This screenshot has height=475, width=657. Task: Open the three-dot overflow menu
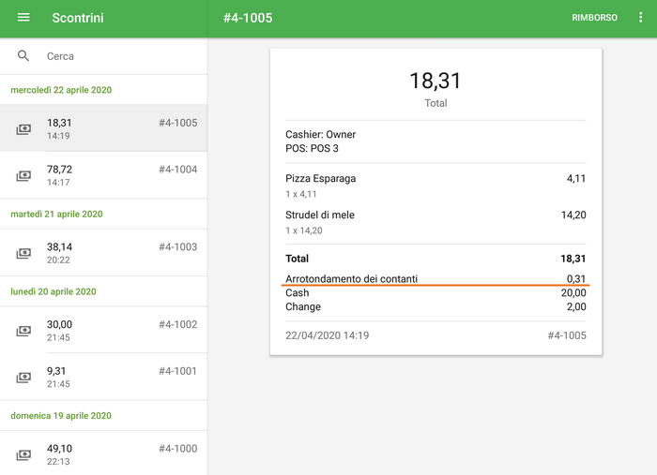(x=641, y=18)
